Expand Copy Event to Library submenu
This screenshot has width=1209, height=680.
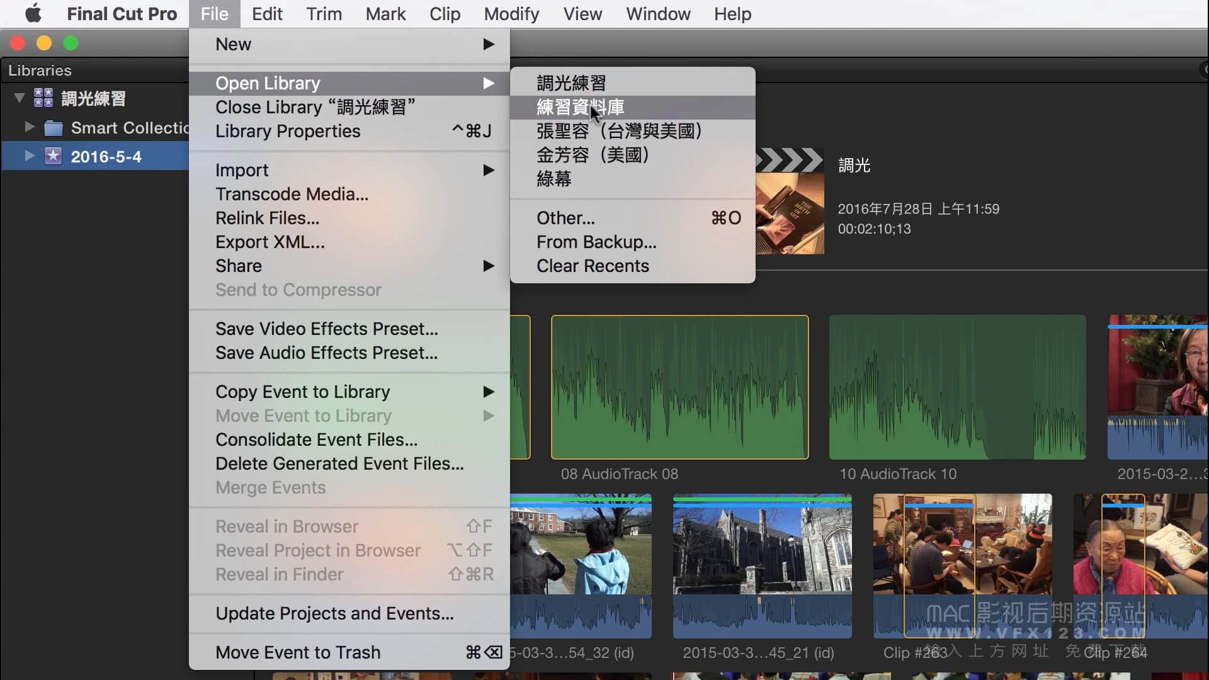[349, 392]
